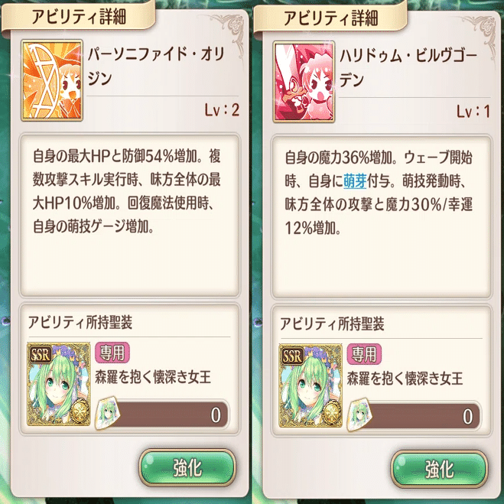Image resolution: width=504 pixels, height=504 pixels.
Task: Tap the pink 専用 badge in left panel
Action: point(112,353)
